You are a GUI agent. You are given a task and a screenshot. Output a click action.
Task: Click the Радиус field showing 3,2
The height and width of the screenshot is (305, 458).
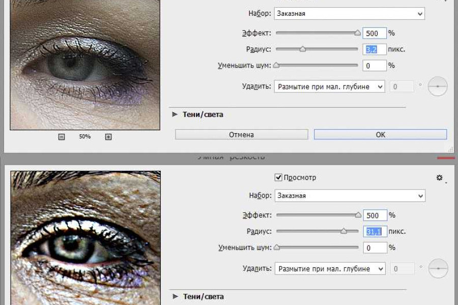coord(374,49)
